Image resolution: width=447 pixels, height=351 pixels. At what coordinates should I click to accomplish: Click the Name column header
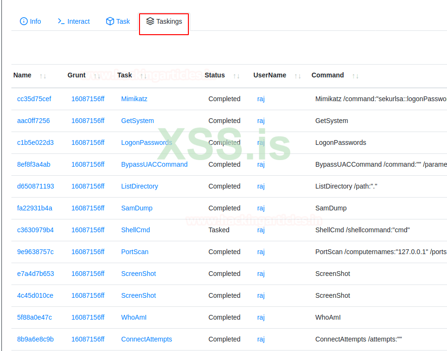pyautogui.click(x=22, y=75)
